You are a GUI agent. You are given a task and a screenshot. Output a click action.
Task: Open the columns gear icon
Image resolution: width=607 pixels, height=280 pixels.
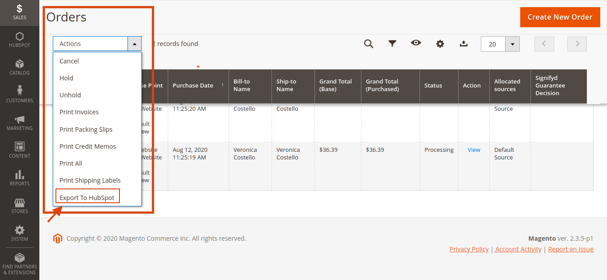(440, 44)
